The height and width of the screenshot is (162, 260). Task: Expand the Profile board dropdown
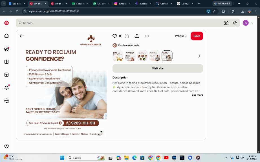181,36
